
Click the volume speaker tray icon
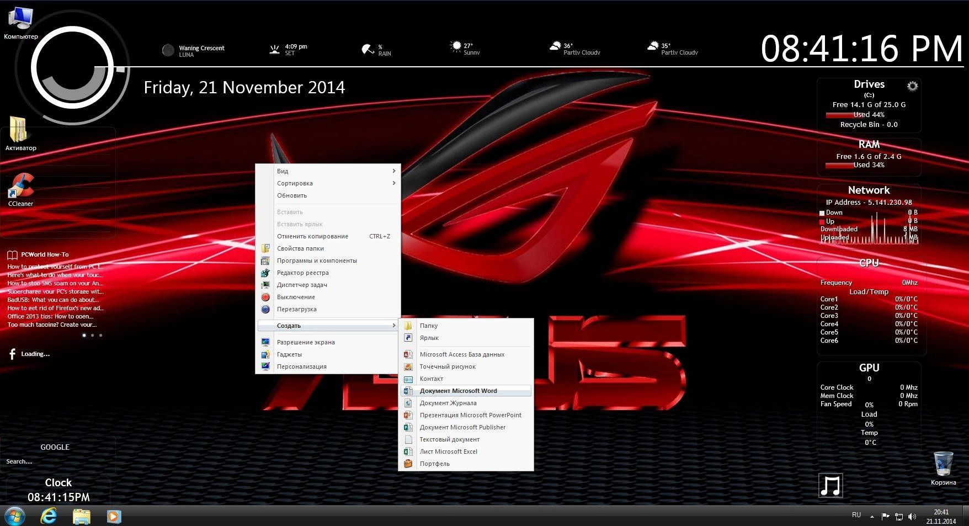[x=912, y=517]
